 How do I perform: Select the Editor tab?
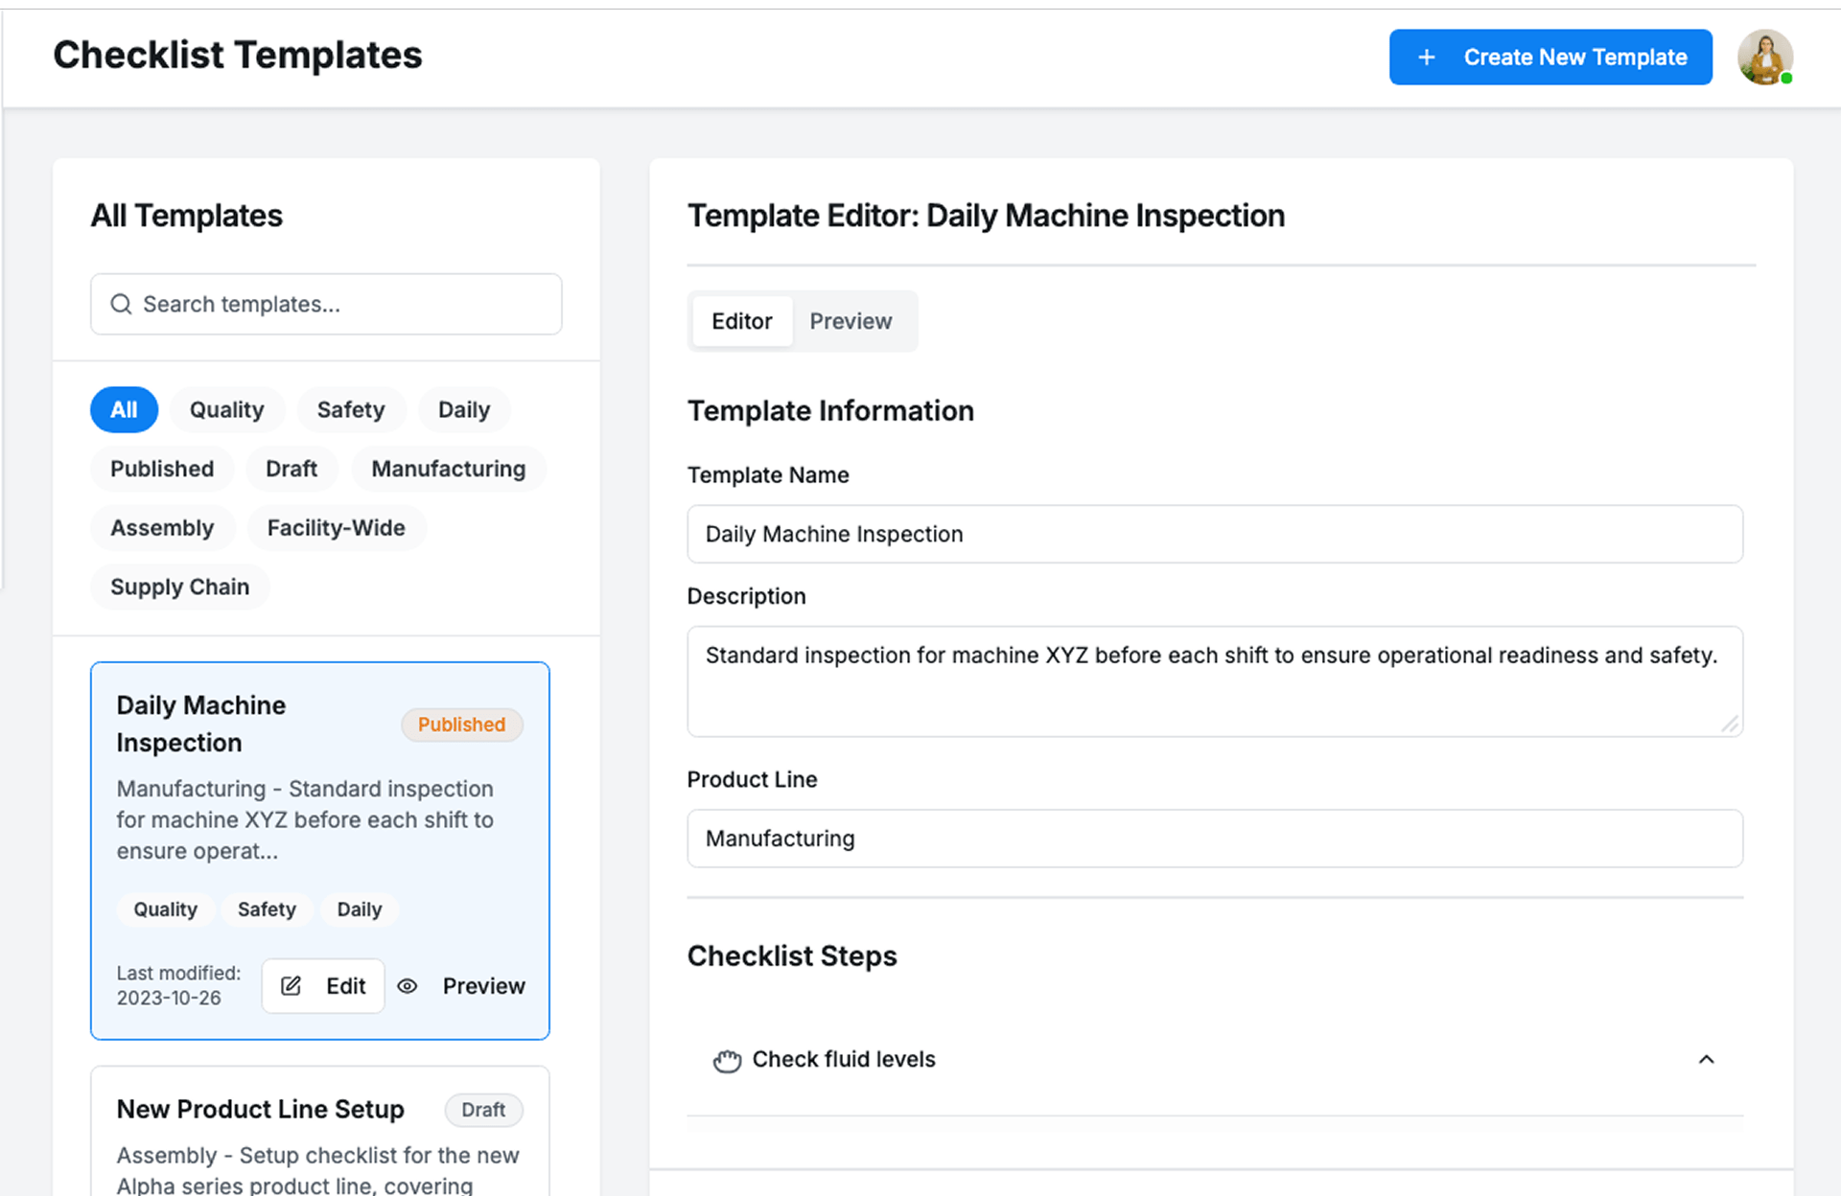click(741, 321)
